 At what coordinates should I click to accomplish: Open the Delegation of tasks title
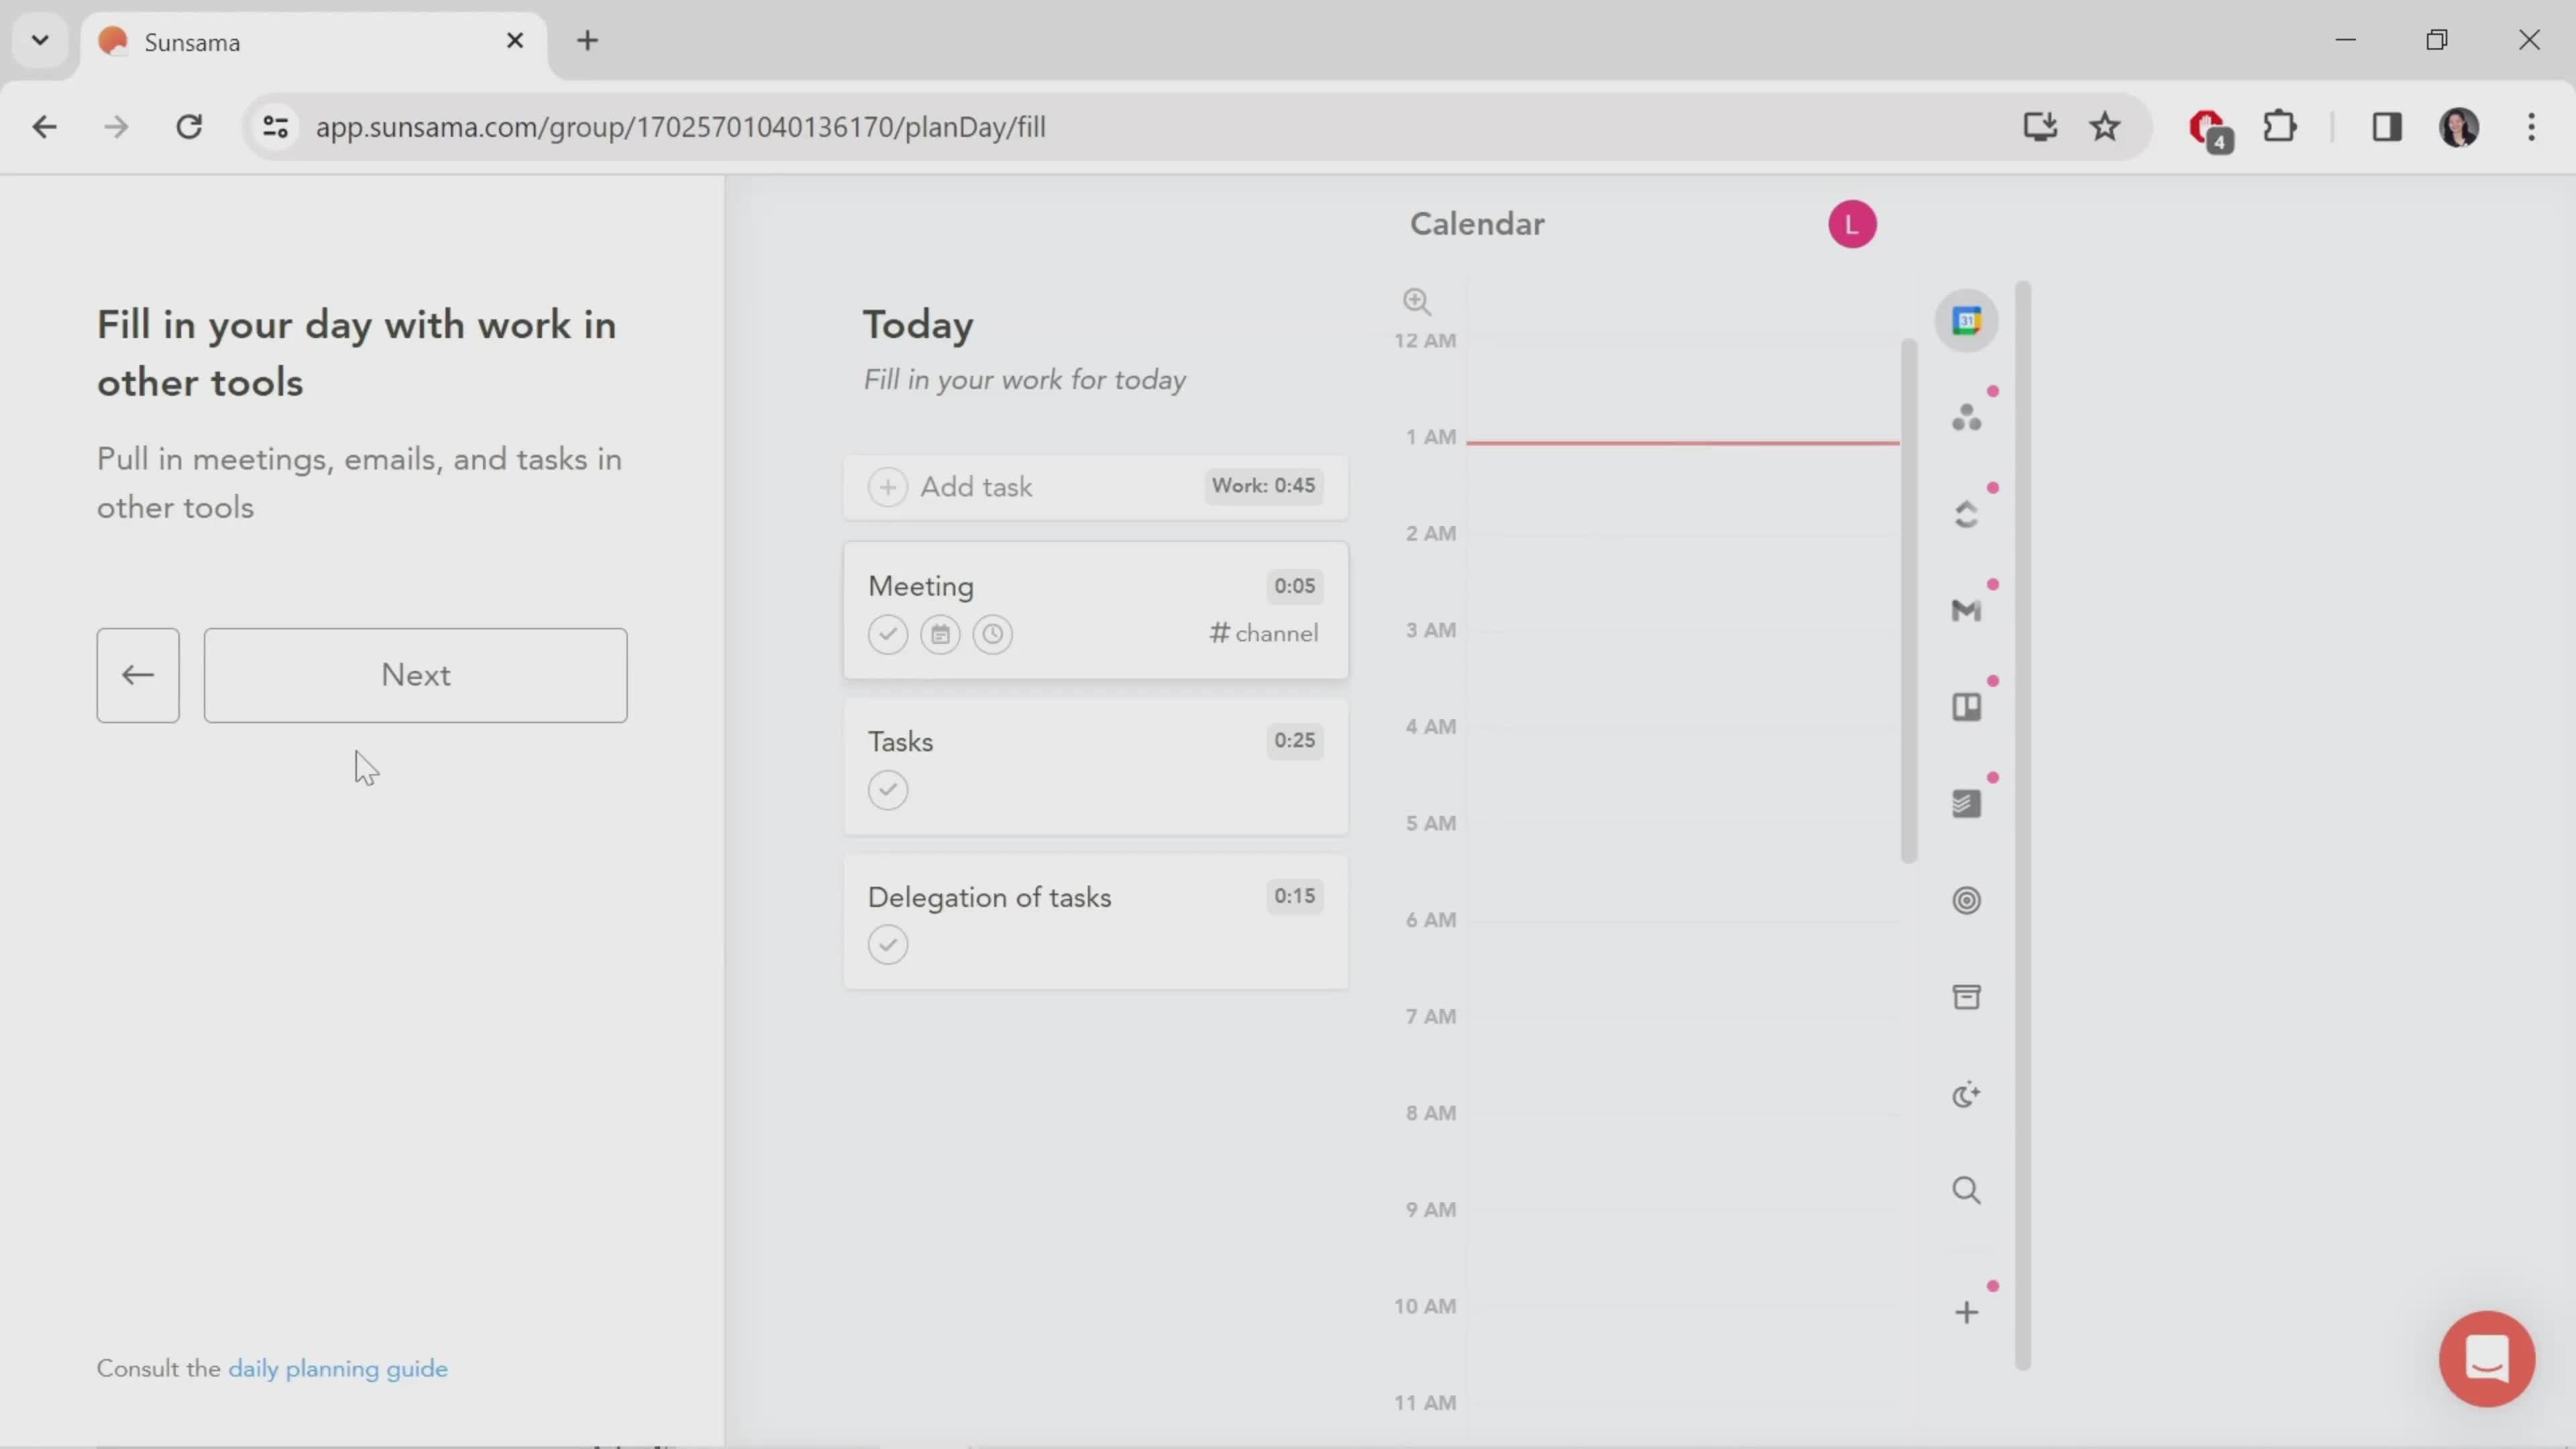pos(989,897)
